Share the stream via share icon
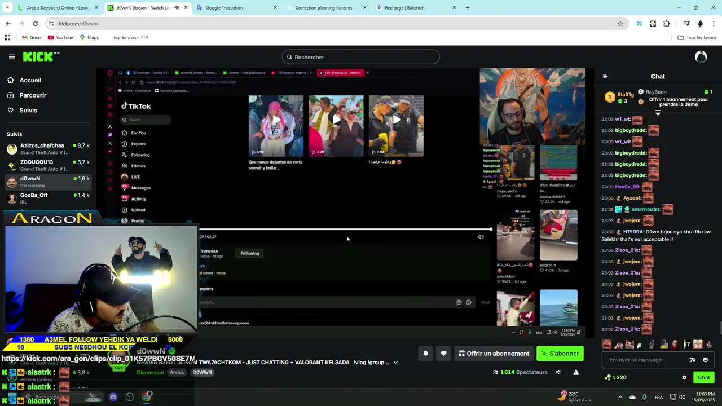 (558, 372)
